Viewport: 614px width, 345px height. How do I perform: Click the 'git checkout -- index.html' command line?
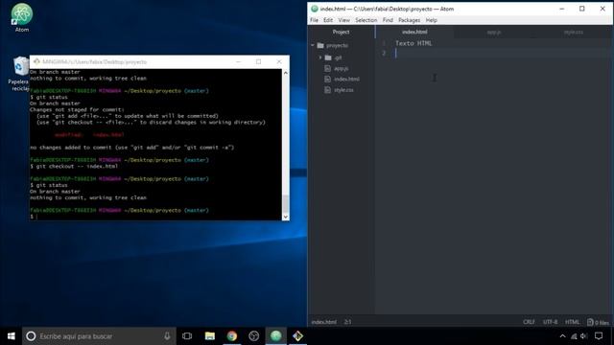point(74,166)
